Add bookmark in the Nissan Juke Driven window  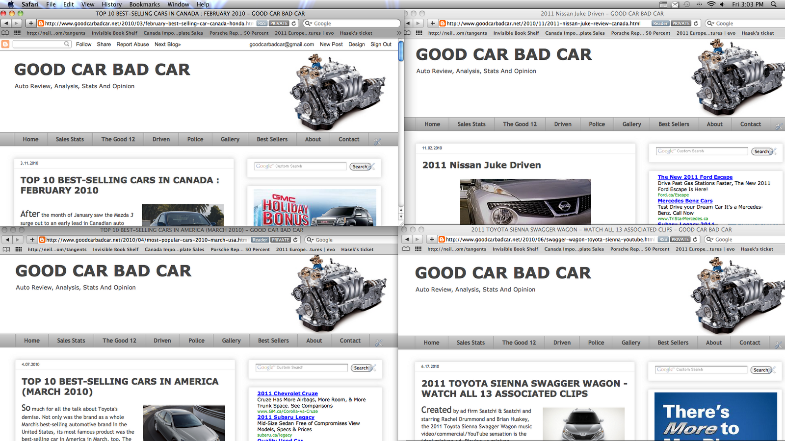coord(432,23)
